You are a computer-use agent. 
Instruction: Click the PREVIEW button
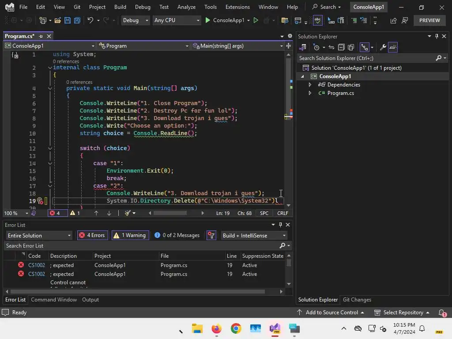pyautogui.click(x=429, y=20)
